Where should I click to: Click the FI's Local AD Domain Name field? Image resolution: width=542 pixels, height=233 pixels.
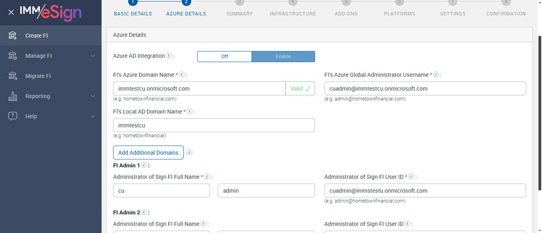214,125
